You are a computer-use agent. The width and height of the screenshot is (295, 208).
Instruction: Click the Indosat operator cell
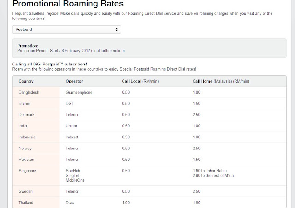pos(72,137)
